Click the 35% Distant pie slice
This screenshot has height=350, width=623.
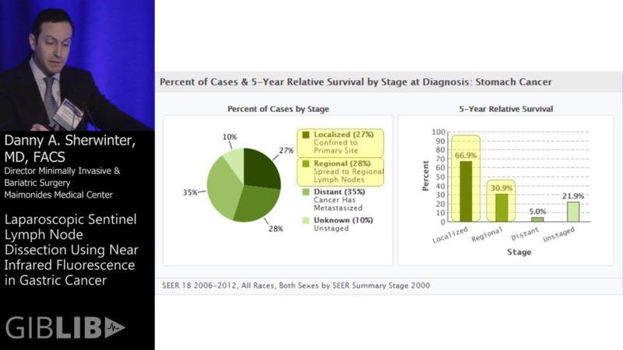click(222, 194)
